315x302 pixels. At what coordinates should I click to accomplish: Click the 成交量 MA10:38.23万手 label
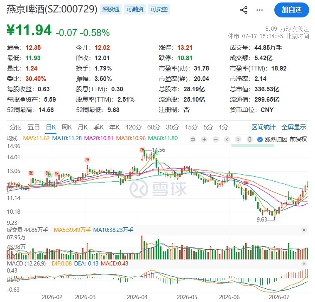point(113,230)
